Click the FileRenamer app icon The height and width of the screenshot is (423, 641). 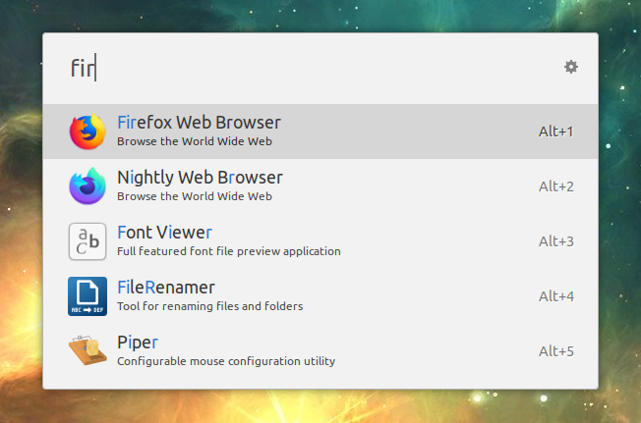(x=87, y=296)
